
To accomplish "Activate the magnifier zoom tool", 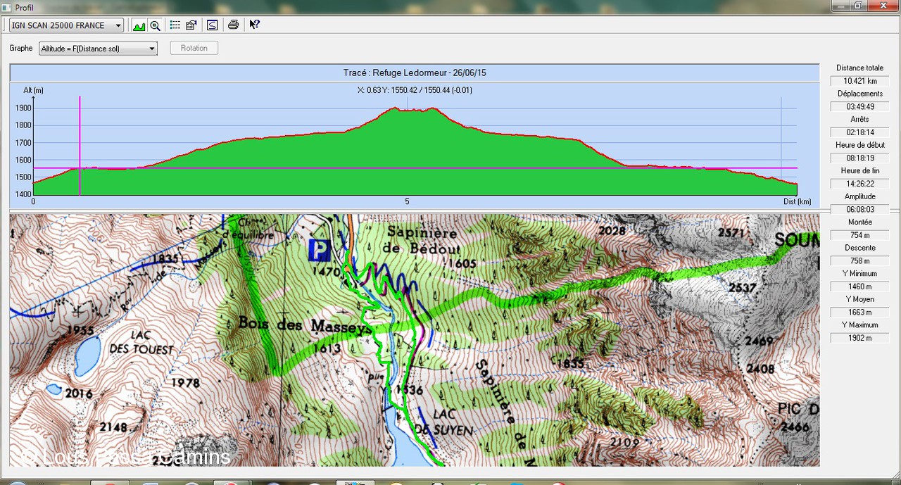I will coord(155,25).
